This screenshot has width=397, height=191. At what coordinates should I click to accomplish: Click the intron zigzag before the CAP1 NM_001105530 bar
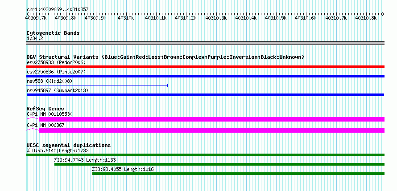tap(33, 118)
